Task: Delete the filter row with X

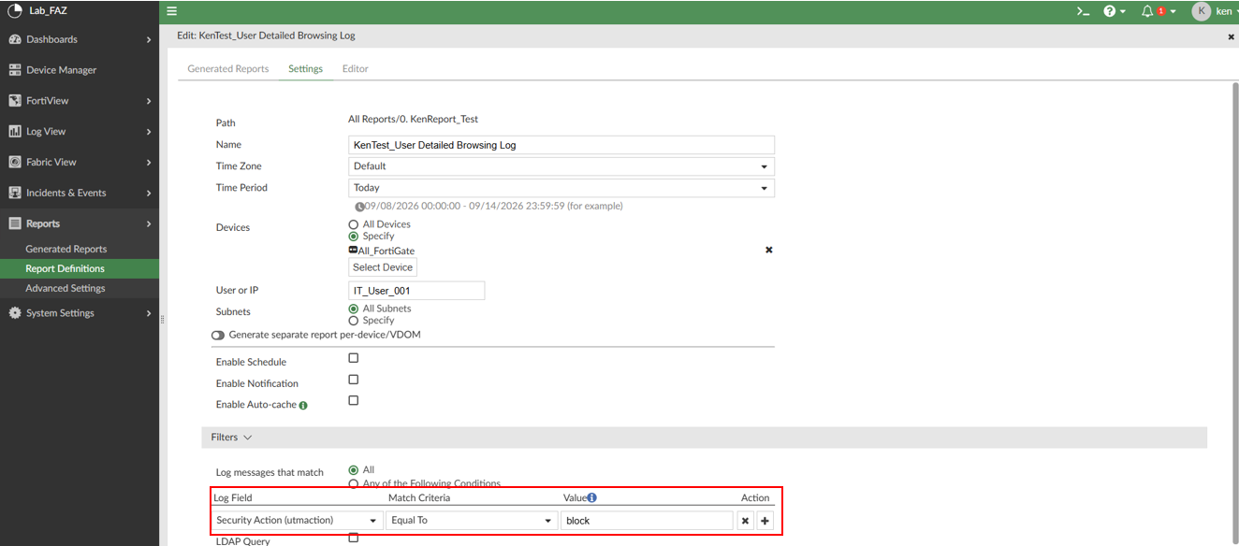Action: pyautogui.click(x=745, y=521)
